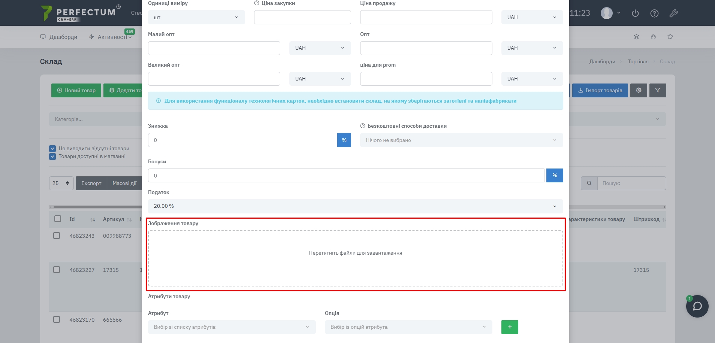Click the filter funnel button

[658, 90]
